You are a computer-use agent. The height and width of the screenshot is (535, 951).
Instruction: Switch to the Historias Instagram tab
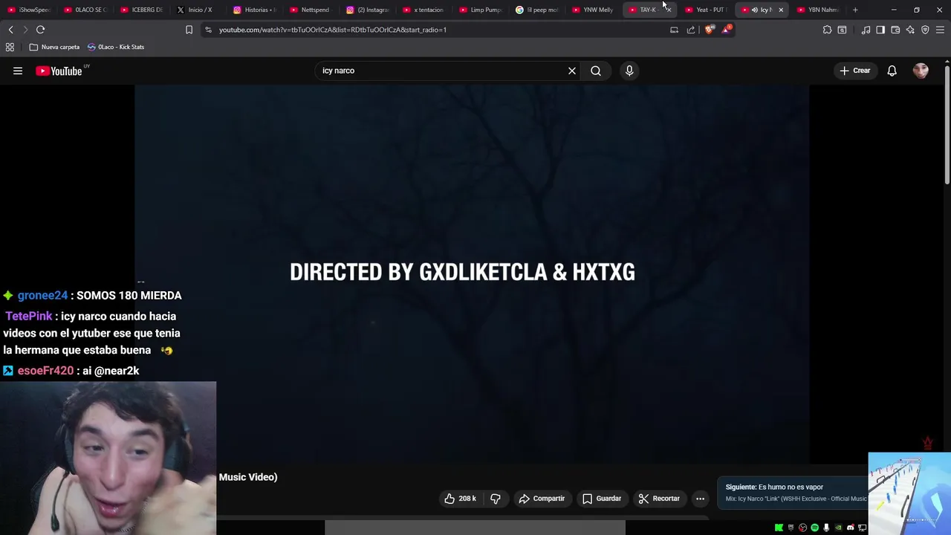click(x=254, y=10)
